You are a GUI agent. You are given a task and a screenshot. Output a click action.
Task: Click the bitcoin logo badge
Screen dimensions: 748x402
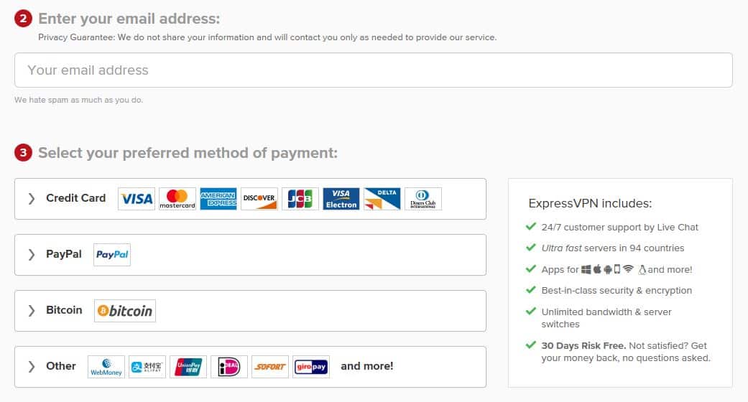(x=125, y=311)
